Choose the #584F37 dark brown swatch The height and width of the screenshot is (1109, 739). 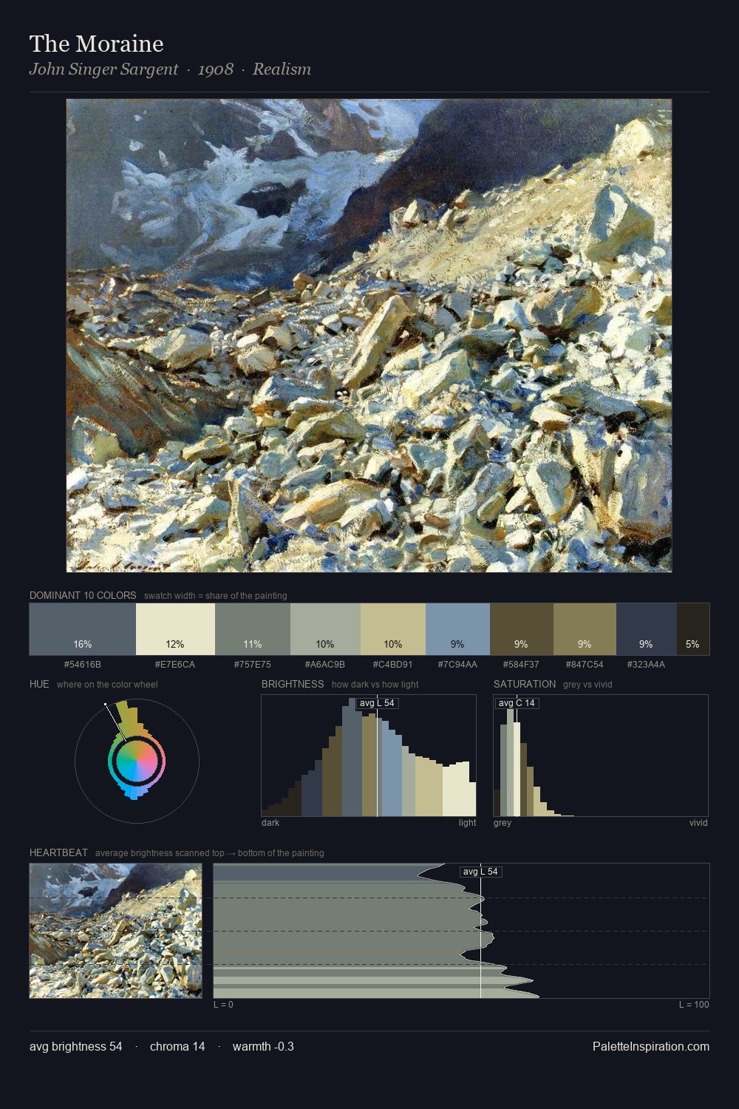pyautogui.click(x=521, y=629)
